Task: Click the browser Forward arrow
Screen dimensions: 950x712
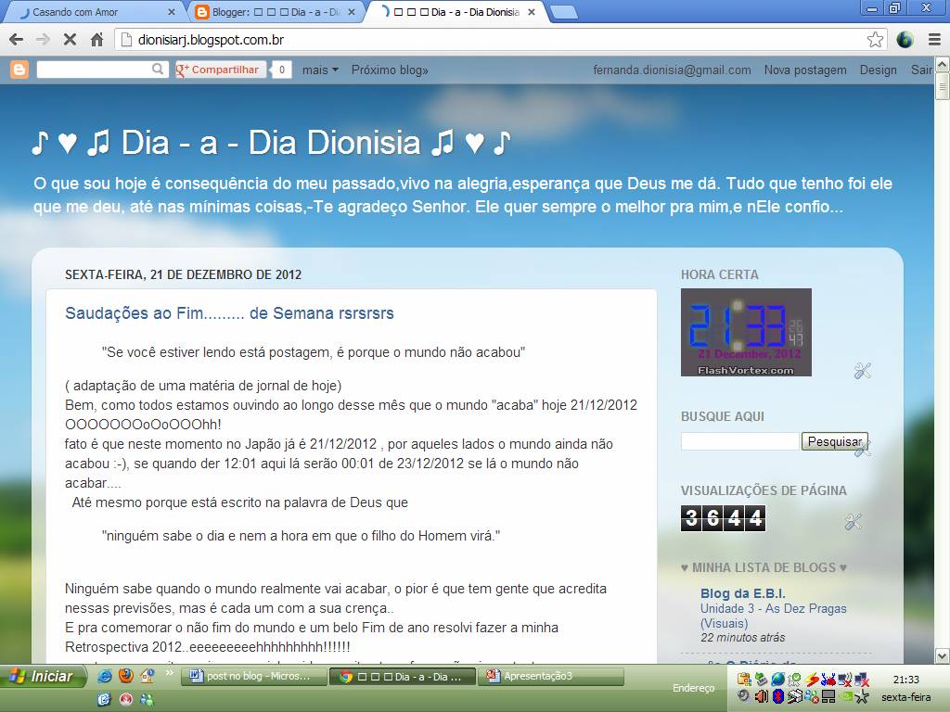Action: tap(43, 40)
